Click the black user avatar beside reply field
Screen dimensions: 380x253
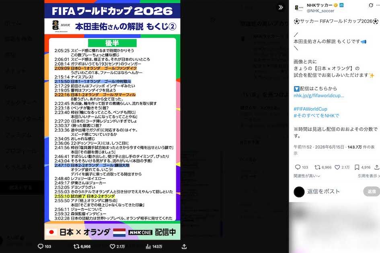(x=299, y=192)
